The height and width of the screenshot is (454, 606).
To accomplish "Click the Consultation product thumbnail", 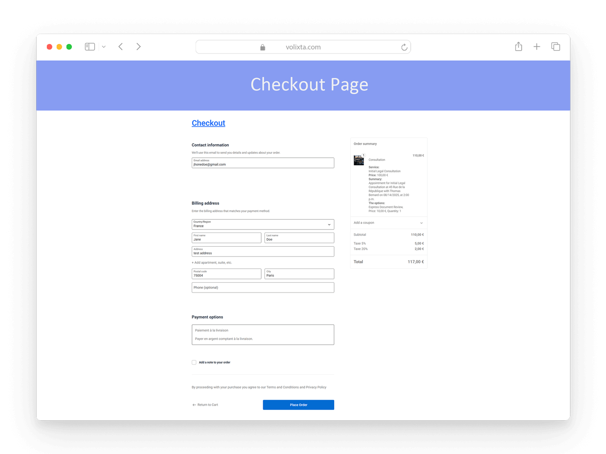I will [x=359, y=160].
